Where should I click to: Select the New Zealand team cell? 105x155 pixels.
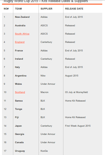[x=22, y=17]
